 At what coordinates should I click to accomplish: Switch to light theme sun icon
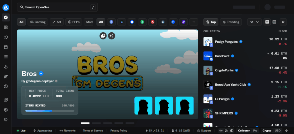click(x=221, y=131)
